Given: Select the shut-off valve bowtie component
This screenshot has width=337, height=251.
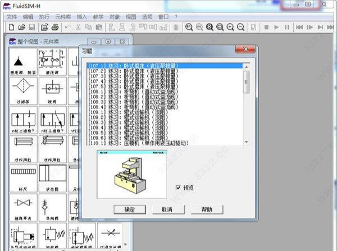Looking at the screenshot, I should (x=23, y=207).
